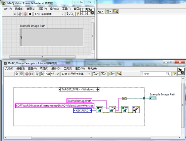The image size is (186, 141).
Task: Click Run Continuously in block diagram toolbar
Action: [x=21, y=74]
